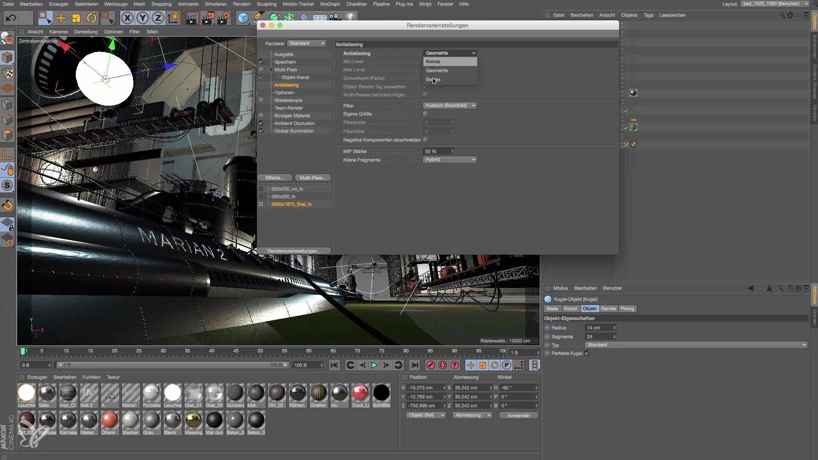Click the filmstrip icon after transport controls

click(534, 365)
